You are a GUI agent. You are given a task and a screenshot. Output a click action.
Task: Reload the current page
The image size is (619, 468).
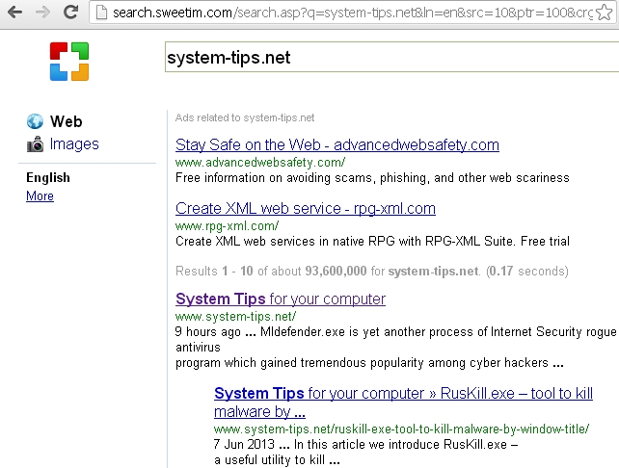[x=70, y=13]
